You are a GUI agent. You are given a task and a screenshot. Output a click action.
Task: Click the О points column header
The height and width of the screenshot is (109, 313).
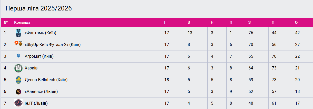tap(296, 22)
